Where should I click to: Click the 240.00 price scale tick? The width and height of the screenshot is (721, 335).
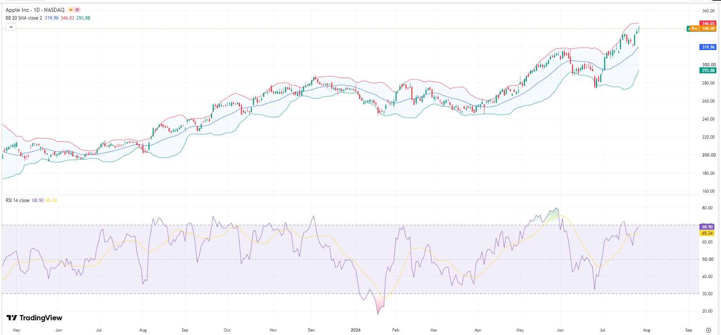(708, 119)
